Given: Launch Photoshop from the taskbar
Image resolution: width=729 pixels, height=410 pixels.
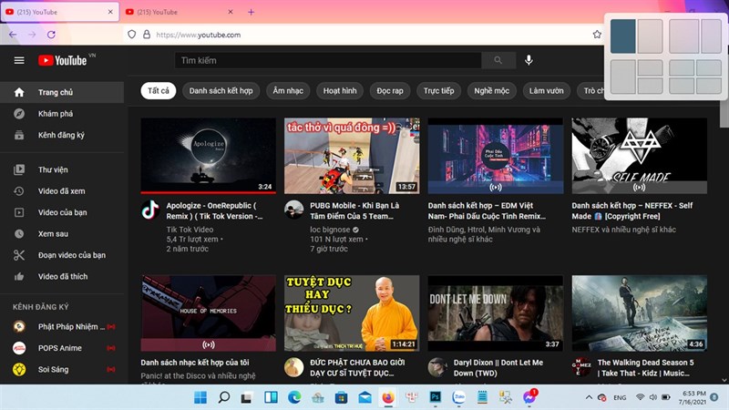Looking at the screenshot, I should coord(436,398).
